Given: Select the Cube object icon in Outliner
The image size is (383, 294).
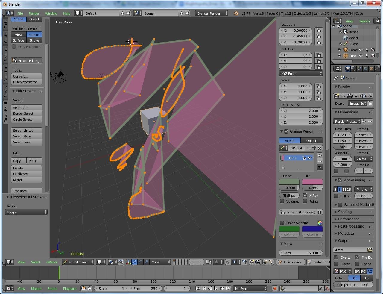Looking at the screenshot, I should [346, 56].
